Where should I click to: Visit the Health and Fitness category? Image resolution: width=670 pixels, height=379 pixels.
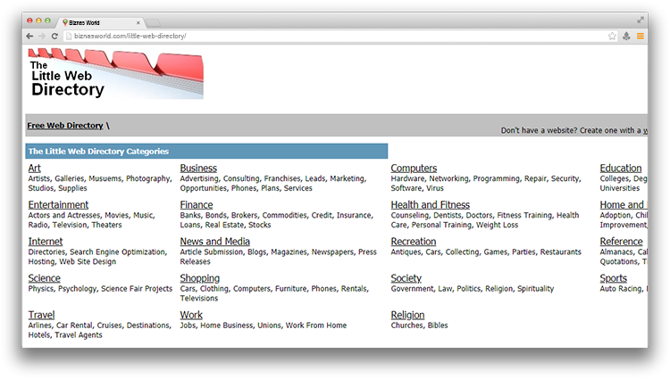pos(430,205)
